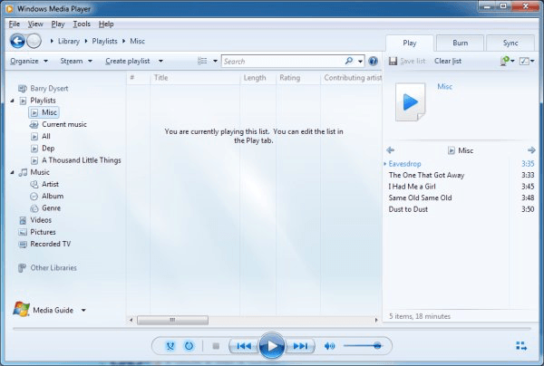Open the list options dropdown arrow
The width and height of the screenshot is (544, 366).
coord(532,61)
